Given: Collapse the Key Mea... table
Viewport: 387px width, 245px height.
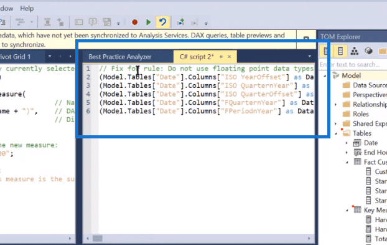Looking at the screenshot, I should coord(347,210).
